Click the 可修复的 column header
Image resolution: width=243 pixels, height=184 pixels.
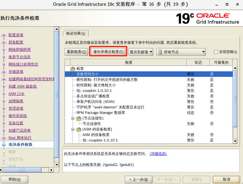click(x=221, y=62)
